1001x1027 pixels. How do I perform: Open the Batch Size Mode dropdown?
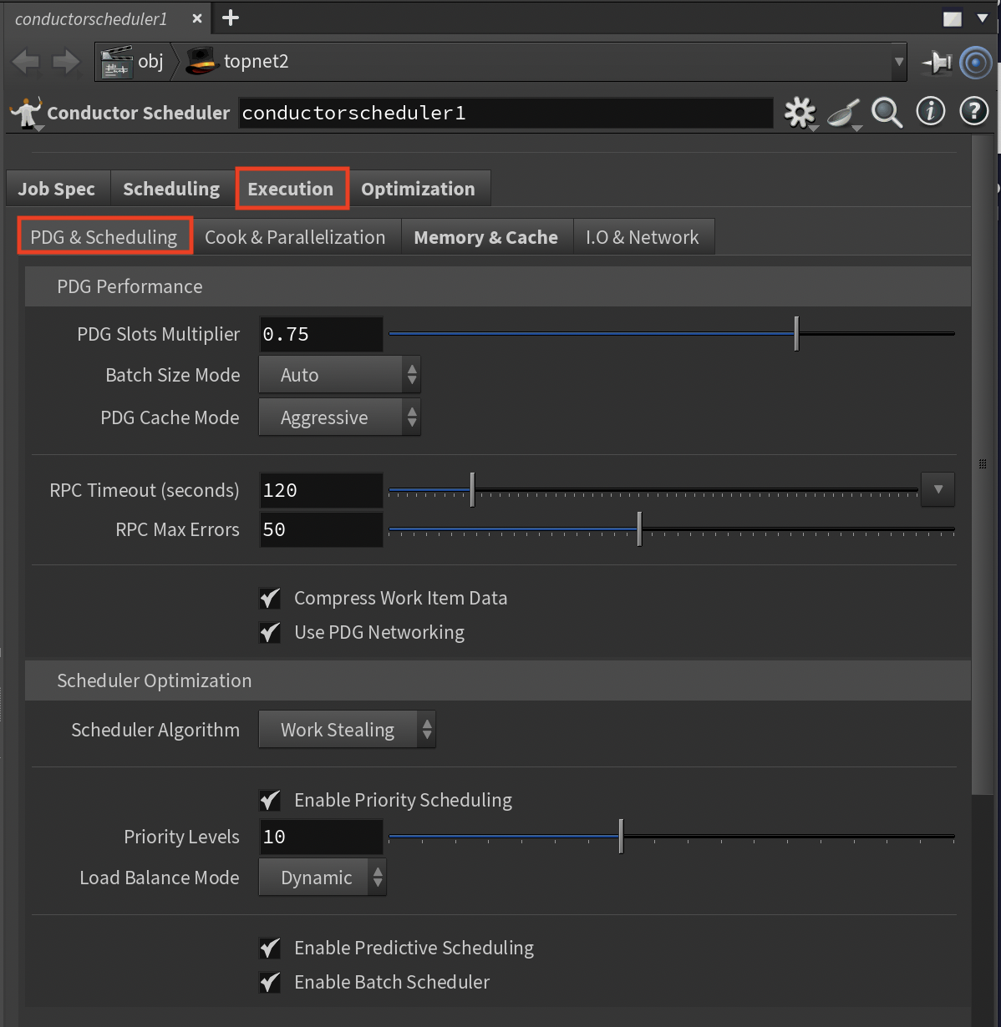point(339,375)
